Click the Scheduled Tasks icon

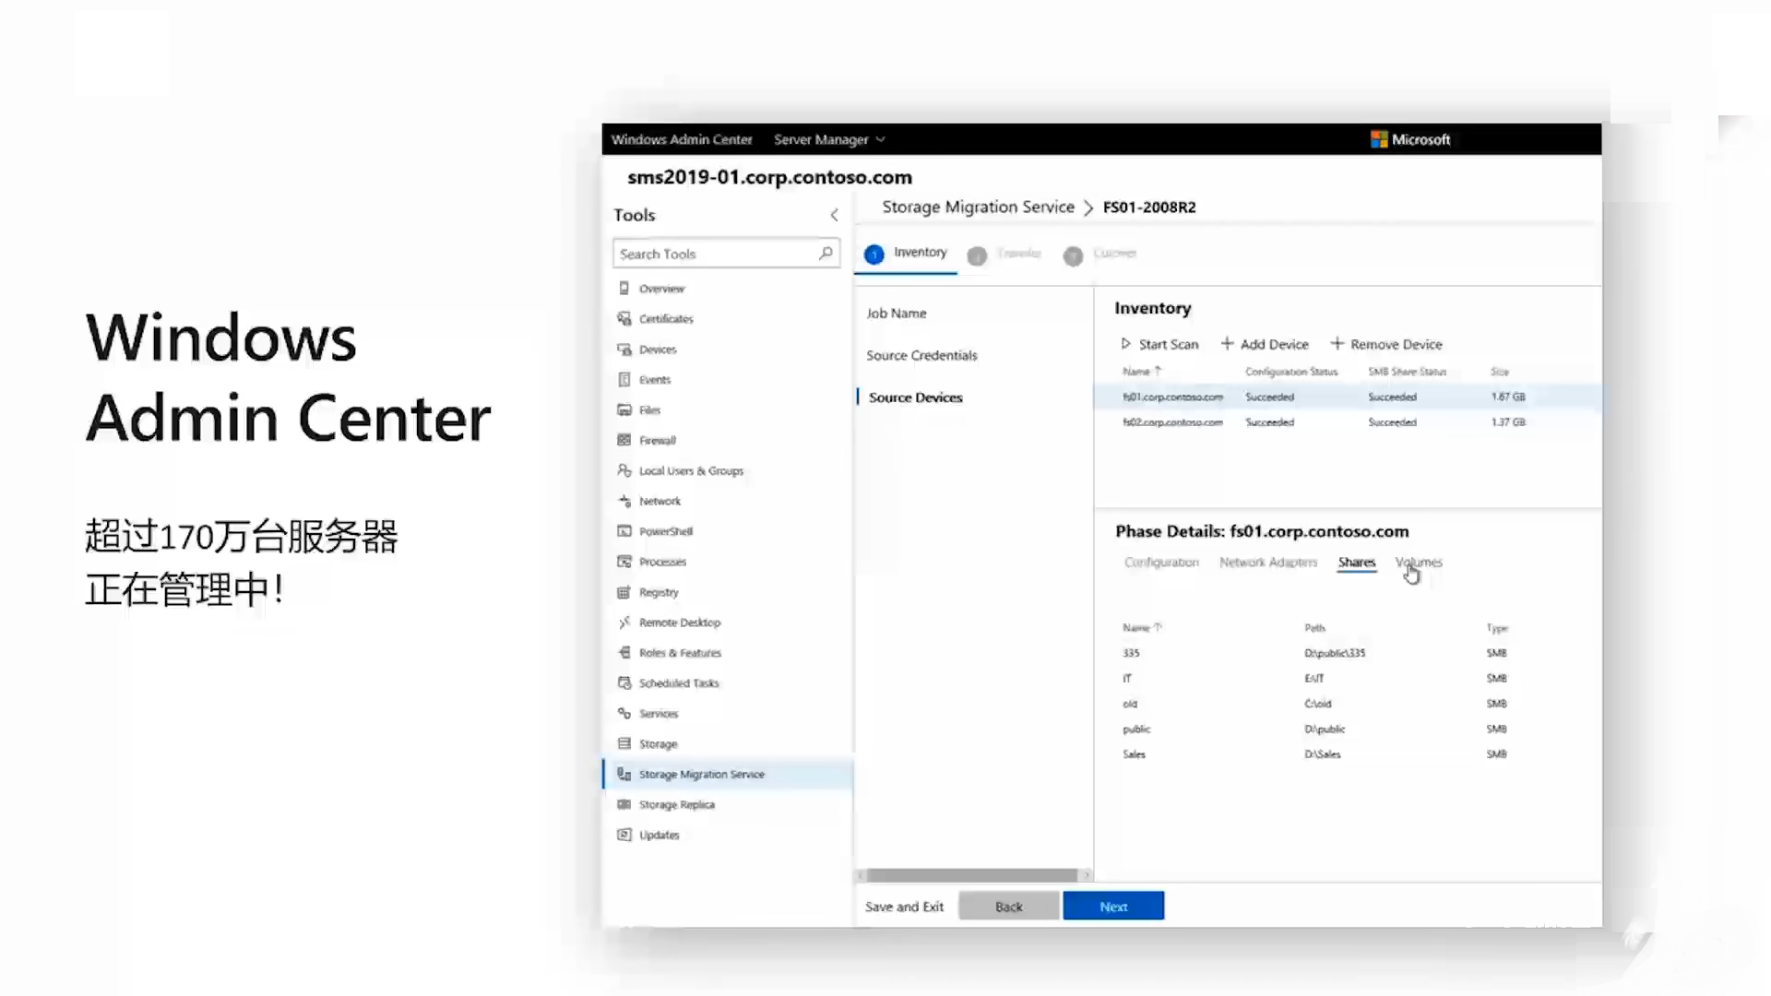click(624, 683)
